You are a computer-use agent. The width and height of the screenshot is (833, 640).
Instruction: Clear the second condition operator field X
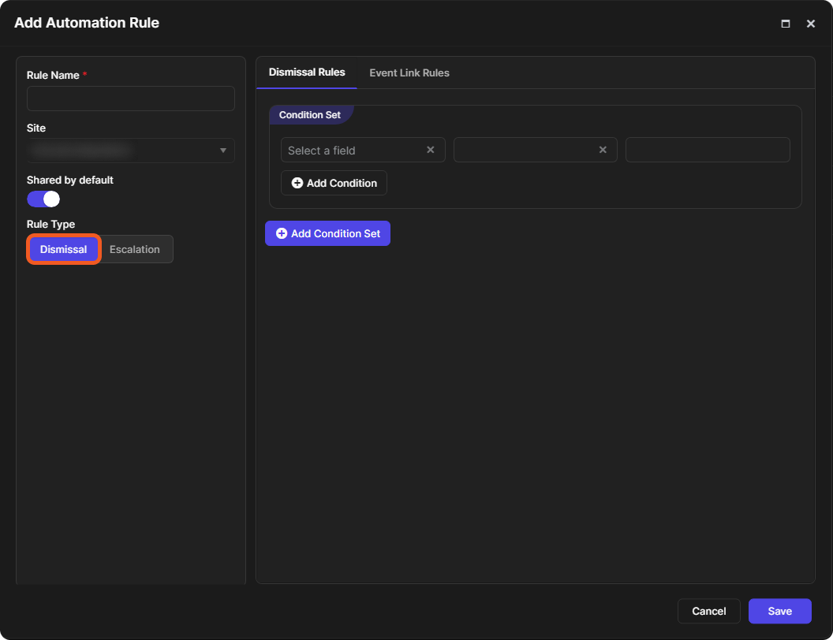(x=603, y=151)
